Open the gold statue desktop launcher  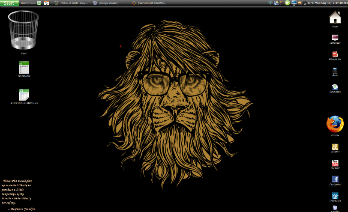(x=335, y=147)
